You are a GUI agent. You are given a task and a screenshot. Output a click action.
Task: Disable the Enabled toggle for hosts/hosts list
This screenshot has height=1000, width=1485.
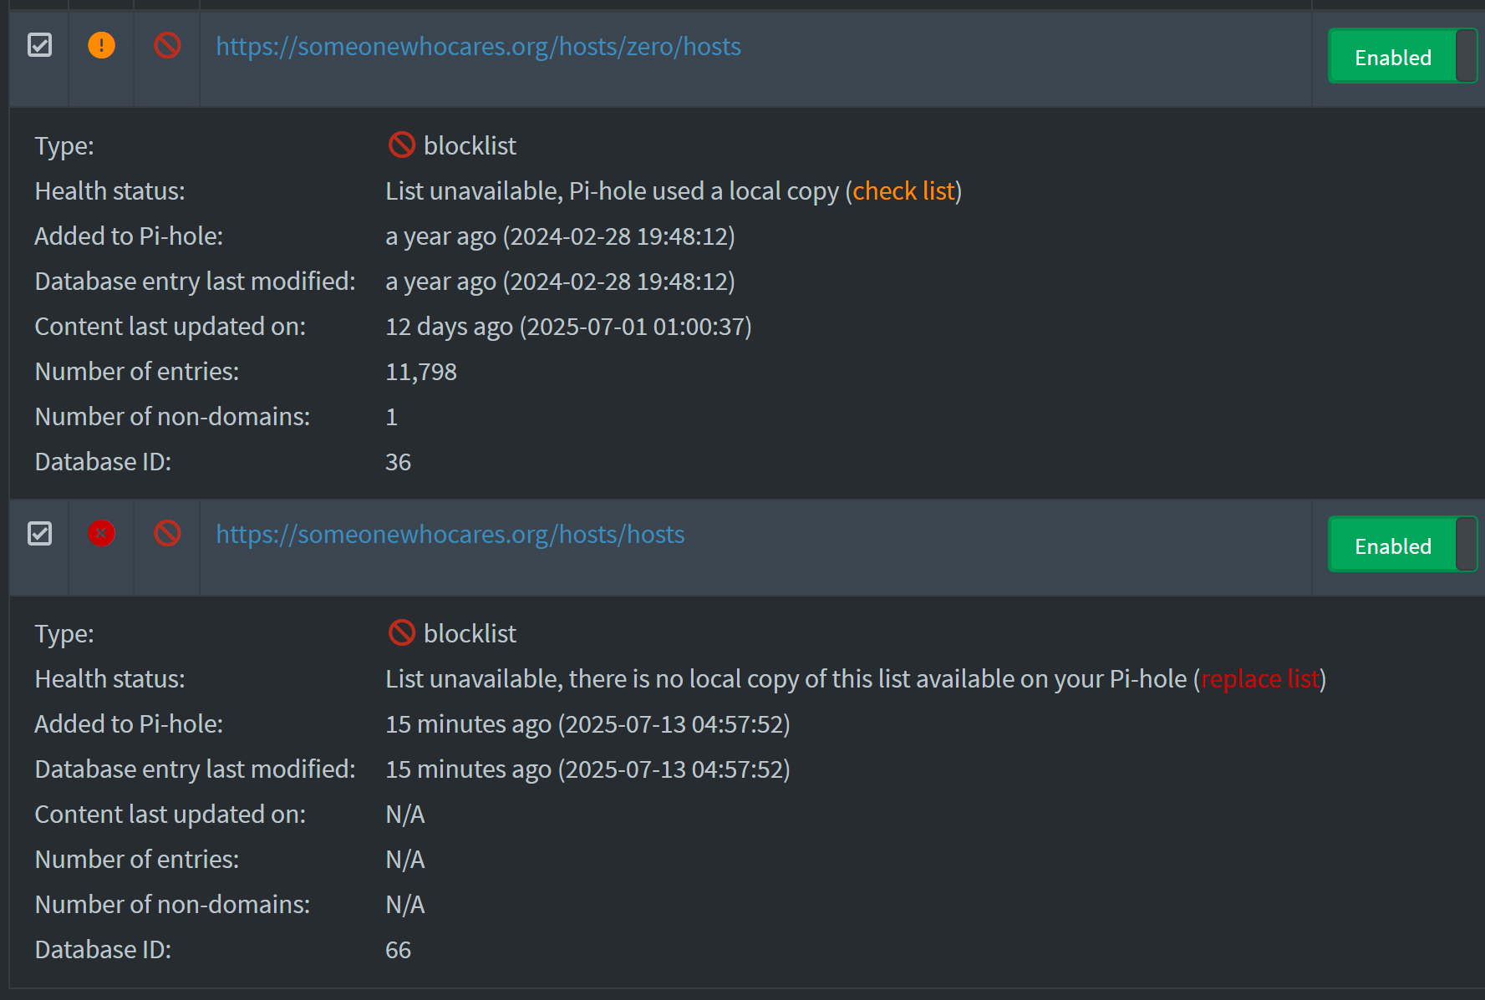point(1402,545)
